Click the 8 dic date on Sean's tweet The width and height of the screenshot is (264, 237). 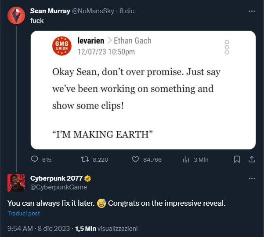pyautogui.click(x=127, y=11)
